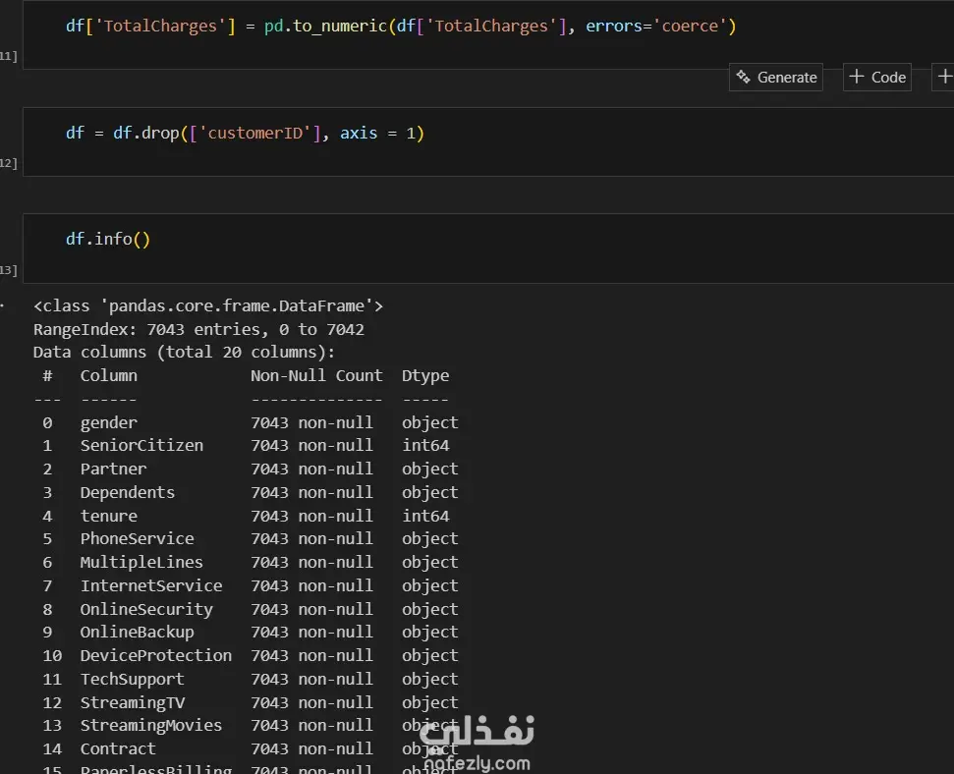Click execution count 13 label

coord(8,270)
